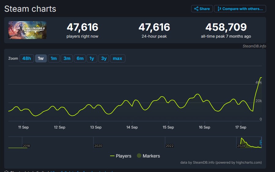Click the 458,709 all-time peak figure
Image resolution: width=275 pixels, height=172 pixels.
226,27
